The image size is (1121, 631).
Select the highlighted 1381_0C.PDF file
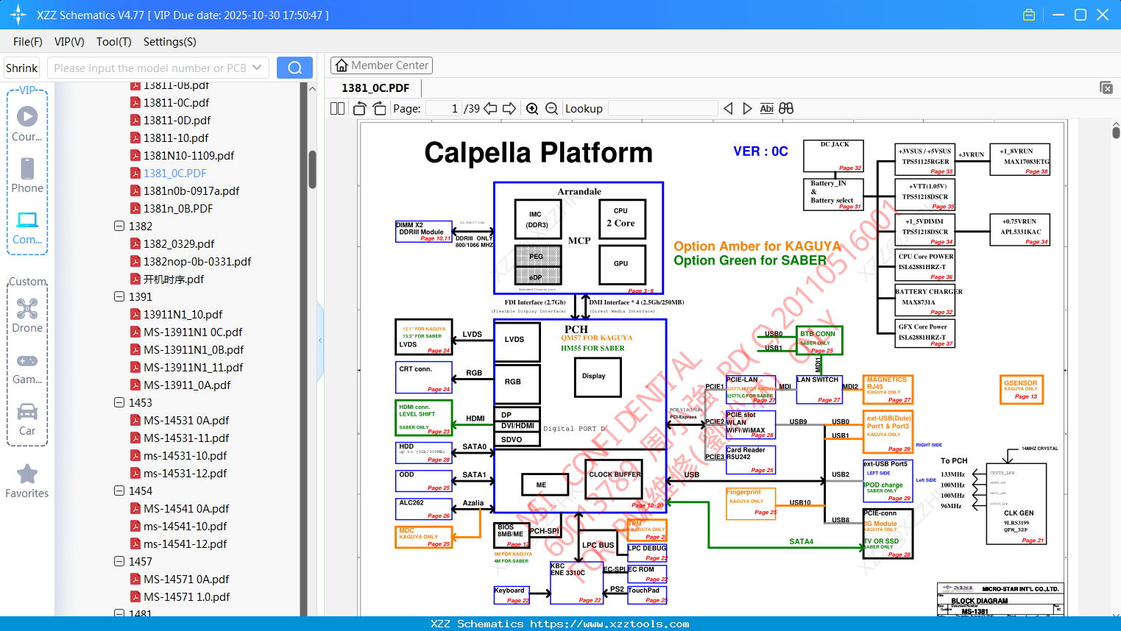pos(174,173)
